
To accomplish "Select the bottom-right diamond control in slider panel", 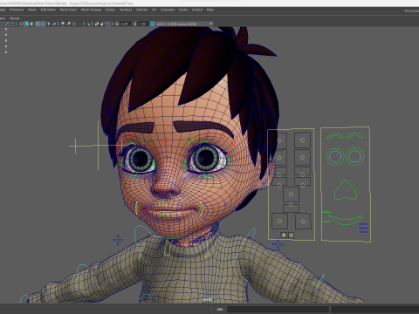I will point(303,222).
